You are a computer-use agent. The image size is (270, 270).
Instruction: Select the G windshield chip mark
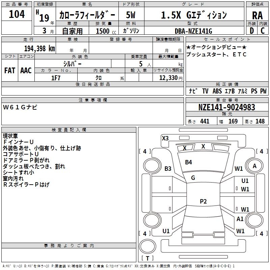(193, 178)
